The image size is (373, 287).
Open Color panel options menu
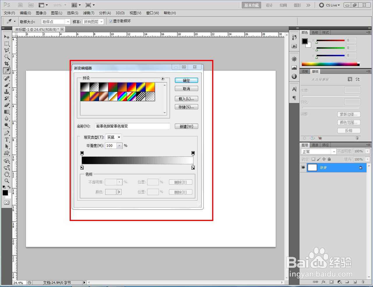[368, 32]
